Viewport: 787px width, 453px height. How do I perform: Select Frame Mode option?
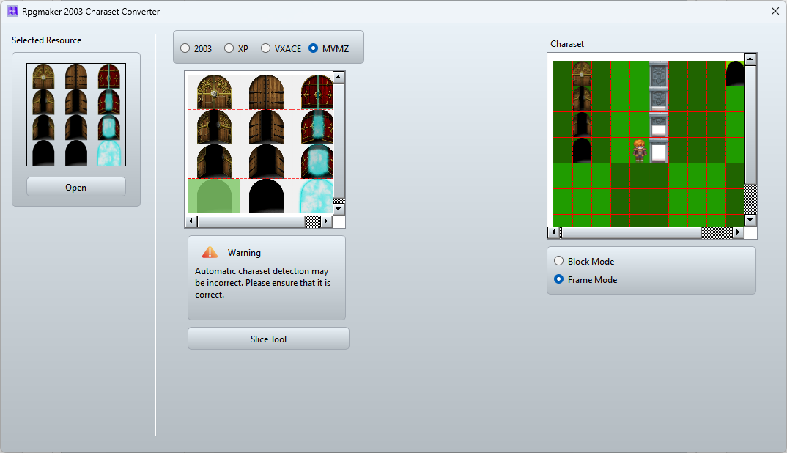pyautogui.click(x=558, y=279)
